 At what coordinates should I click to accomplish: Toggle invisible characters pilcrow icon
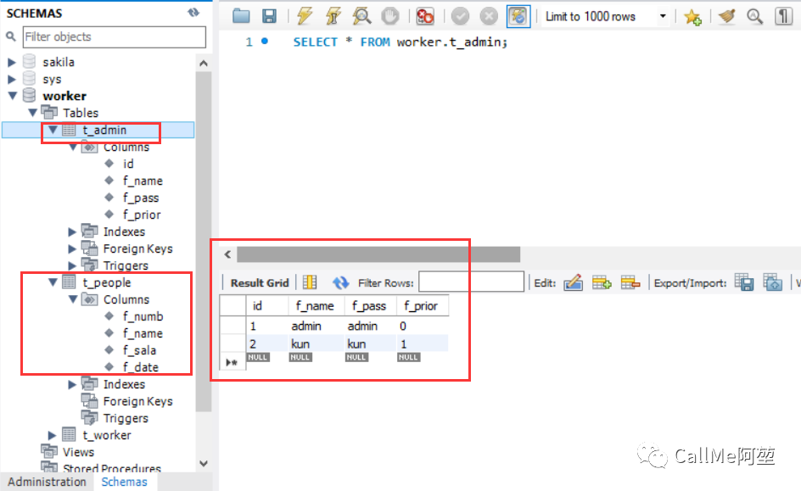point(784,16)
